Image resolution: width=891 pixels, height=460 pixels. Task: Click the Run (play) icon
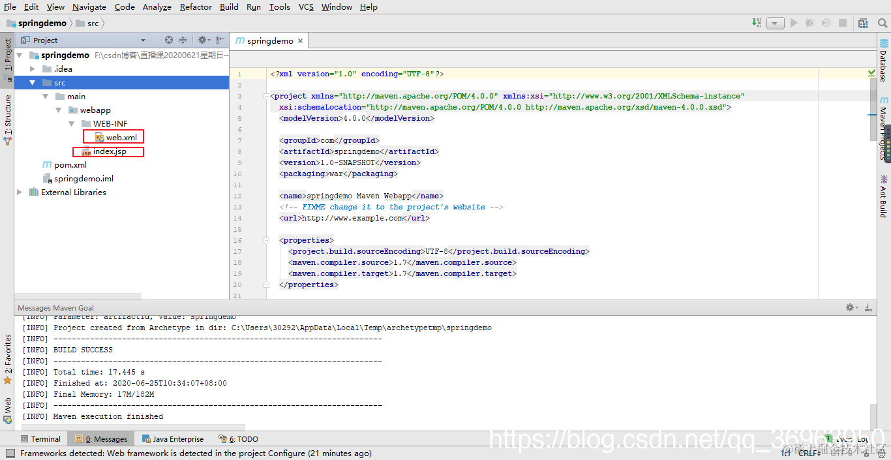tap(794, 23)
